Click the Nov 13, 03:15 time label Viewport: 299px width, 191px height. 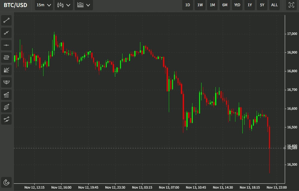(142, 187)
